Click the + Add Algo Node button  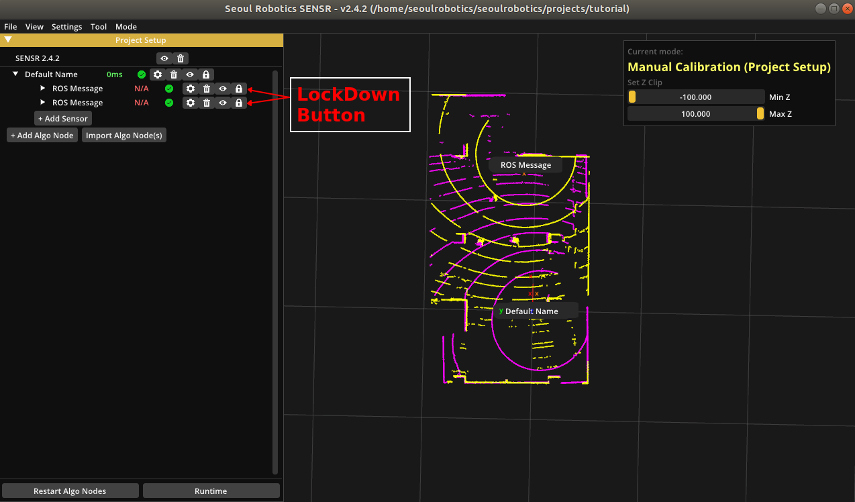[42, 136]
